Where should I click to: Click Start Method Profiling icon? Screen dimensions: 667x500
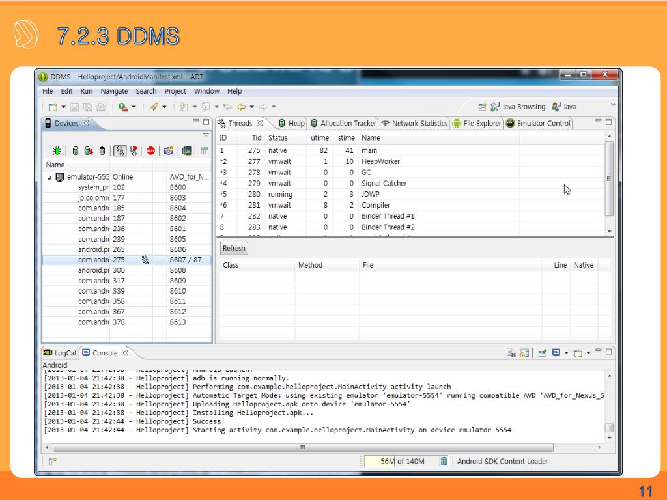133,150
